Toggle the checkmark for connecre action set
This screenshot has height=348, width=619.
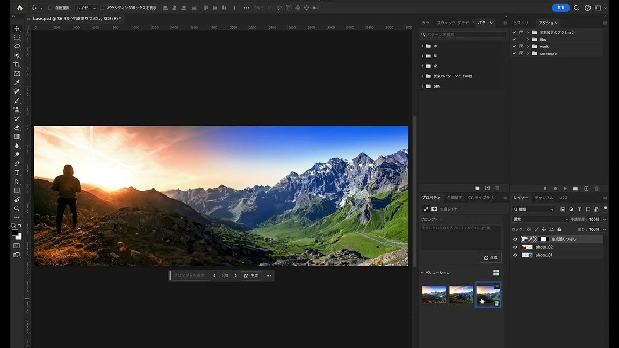click(514, 53)
